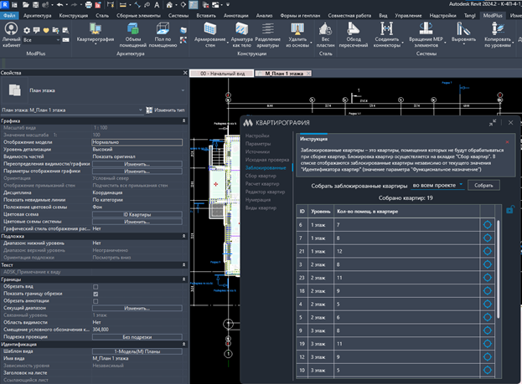
Task: Open Копировать по уровням tool
Action: tap(498, 35)
